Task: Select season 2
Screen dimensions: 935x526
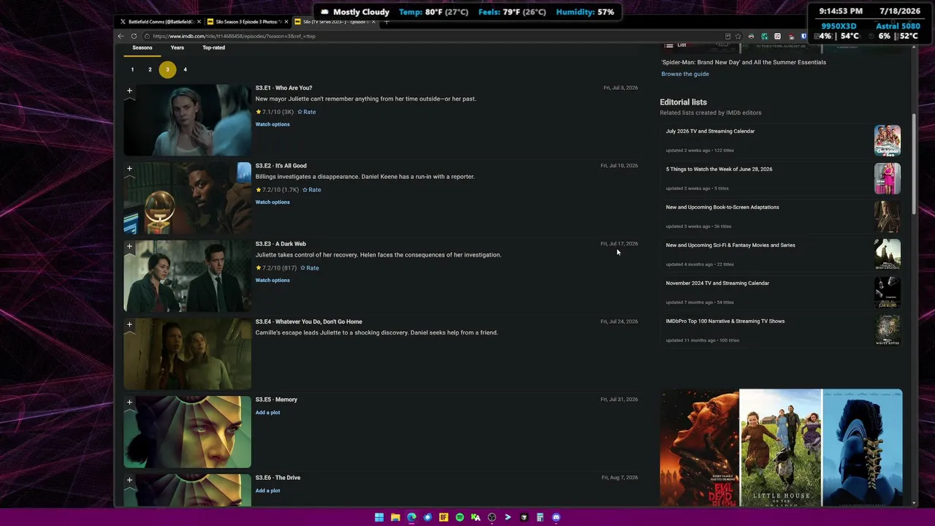Action: click(150, 69)
